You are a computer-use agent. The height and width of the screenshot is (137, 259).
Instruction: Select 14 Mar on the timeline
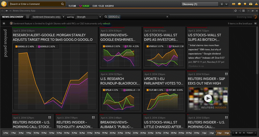coord(67,133)
